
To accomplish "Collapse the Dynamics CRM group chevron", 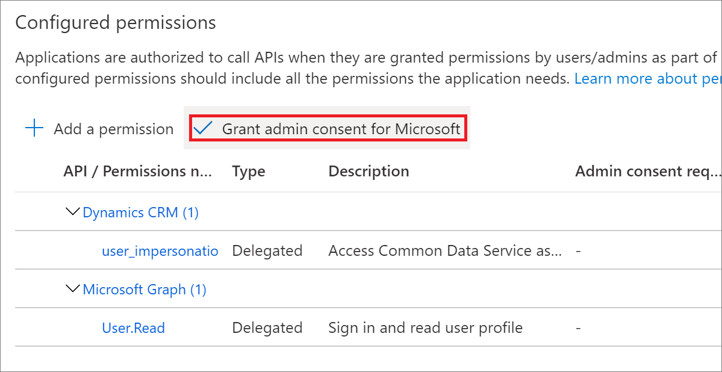I will pyautogui.click(x=72, y=211).
